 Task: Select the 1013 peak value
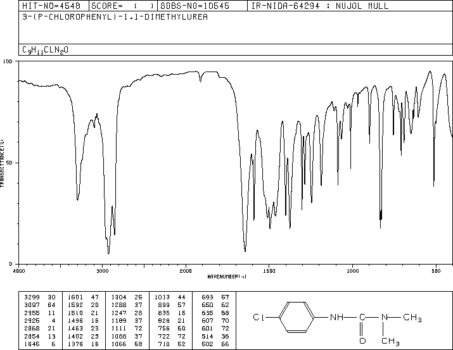[x=162, y=297]
